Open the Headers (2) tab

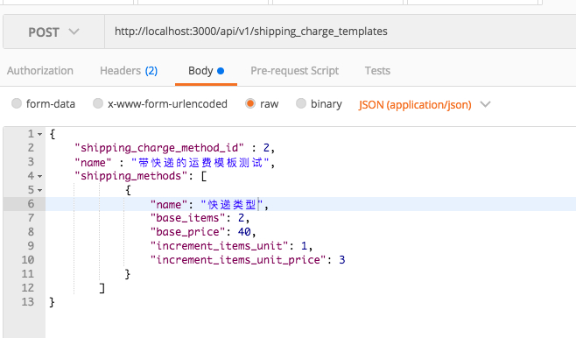129,71
